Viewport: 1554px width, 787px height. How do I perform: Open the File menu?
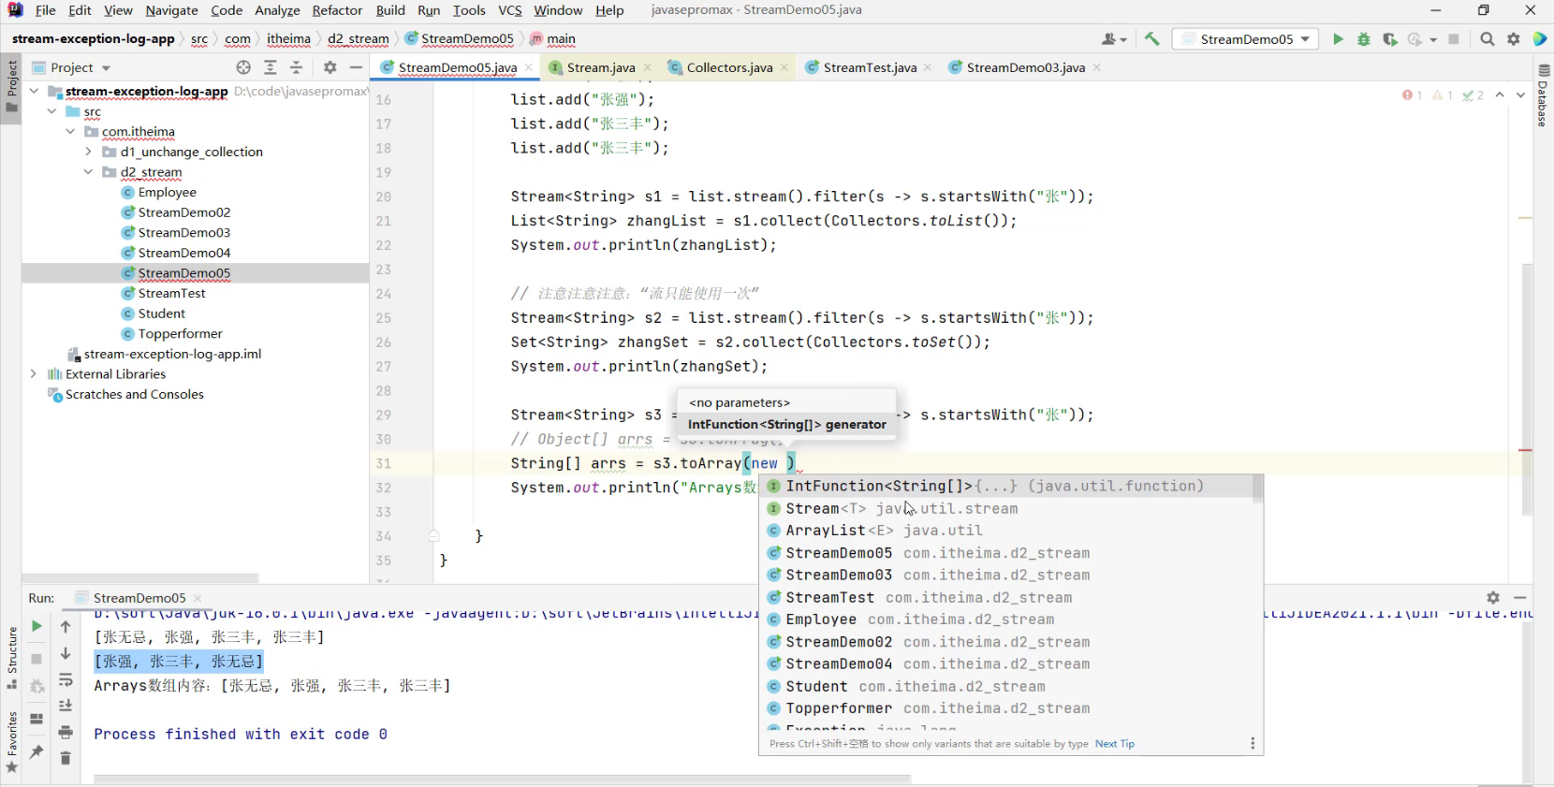tap(45, 10)
